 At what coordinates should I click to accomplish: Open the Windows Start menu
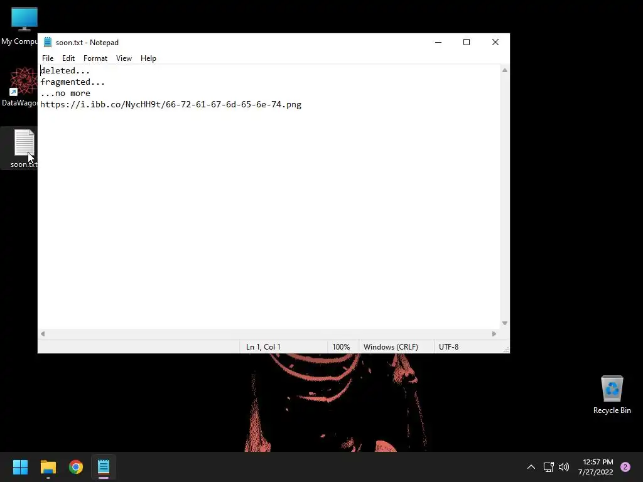(x=20, y=467)
